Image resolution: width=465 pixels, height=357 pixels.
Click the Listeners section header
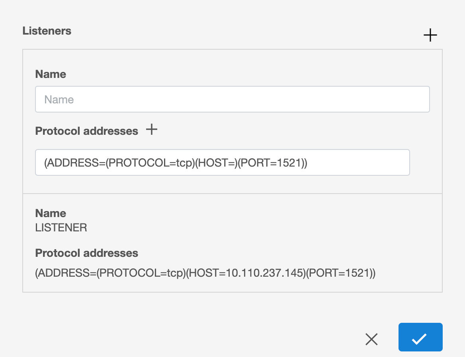[x=47, y=31]
